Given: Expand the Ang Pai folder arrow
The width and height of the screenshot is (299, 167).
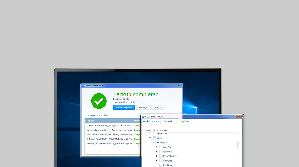Looking at the screenshot, I should [x=157, y=147].
